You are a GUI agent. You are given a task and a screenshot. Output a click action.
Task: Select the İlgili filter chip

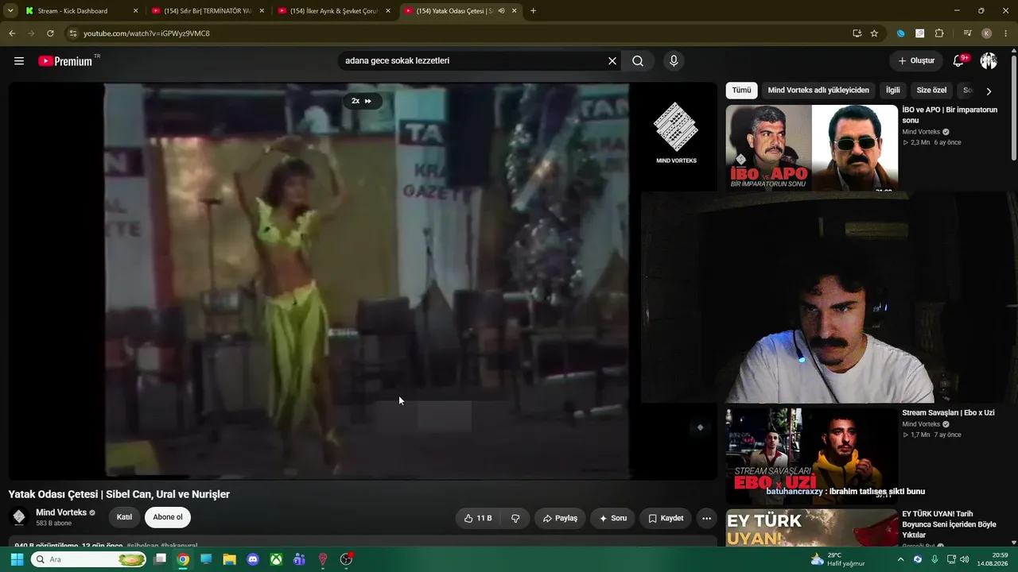coord(893,91)
